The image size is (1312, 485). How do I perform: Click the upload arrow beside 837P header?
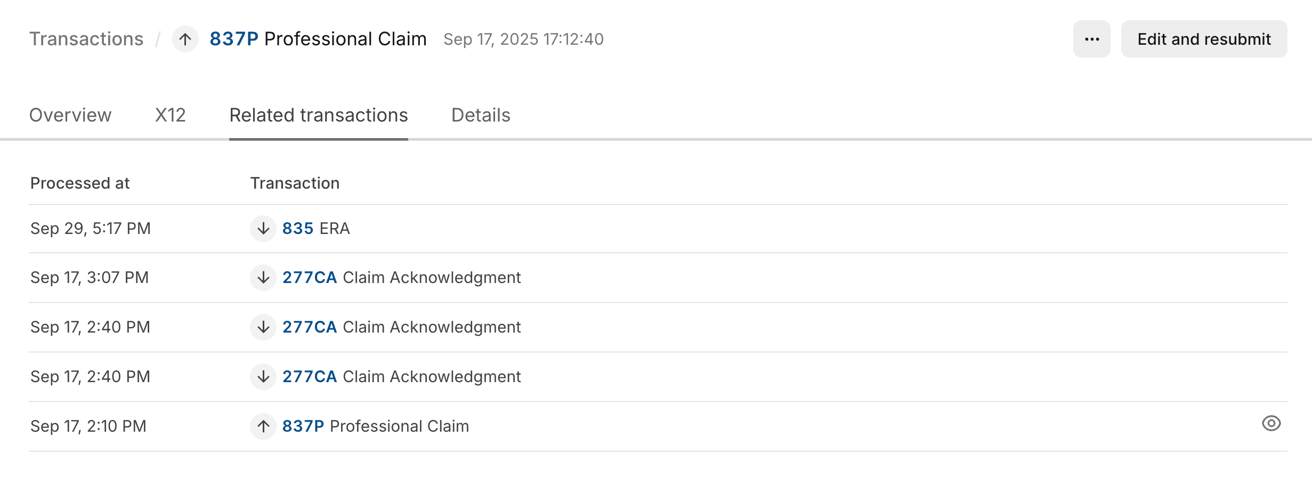point(185,39)
